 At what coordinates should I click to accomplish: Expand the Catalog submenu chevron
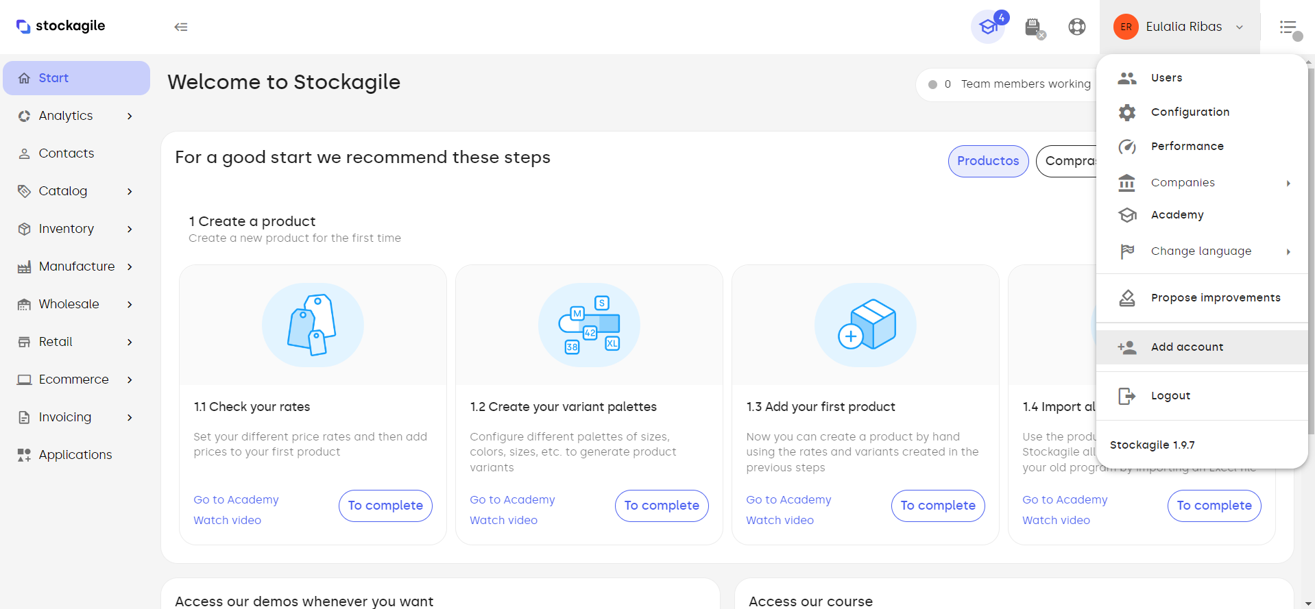point(130,191)
